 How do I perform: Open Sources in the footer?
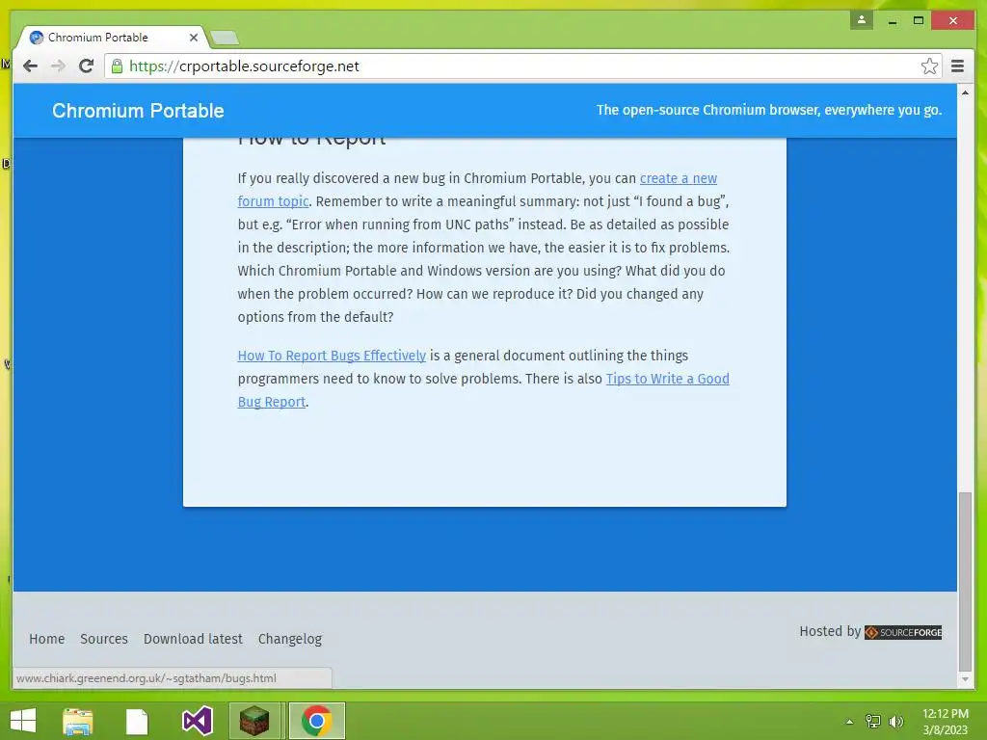pyautogui.click(x=104, y=639)
